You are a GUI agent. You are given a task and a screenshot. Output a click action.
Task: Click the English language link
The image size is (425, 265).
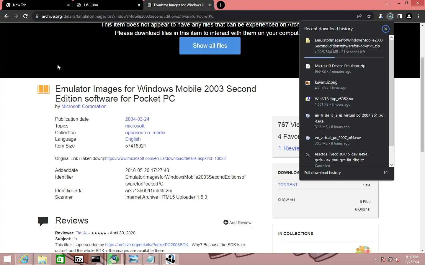coord(133,139)
